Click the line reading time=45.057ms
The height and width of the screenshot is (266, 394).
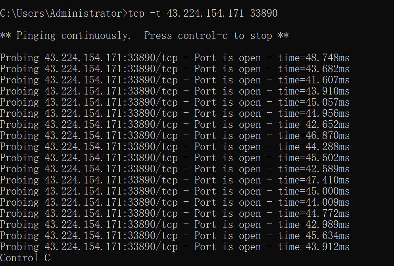pos(175,102)
